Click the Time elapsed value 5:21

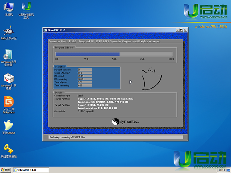pos(85,82)
